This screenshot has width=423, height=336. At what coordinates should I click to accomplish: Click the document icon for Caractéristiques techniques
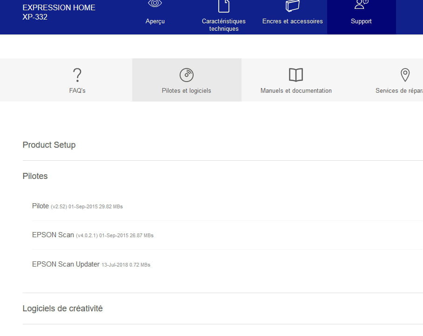click(224, 6)
